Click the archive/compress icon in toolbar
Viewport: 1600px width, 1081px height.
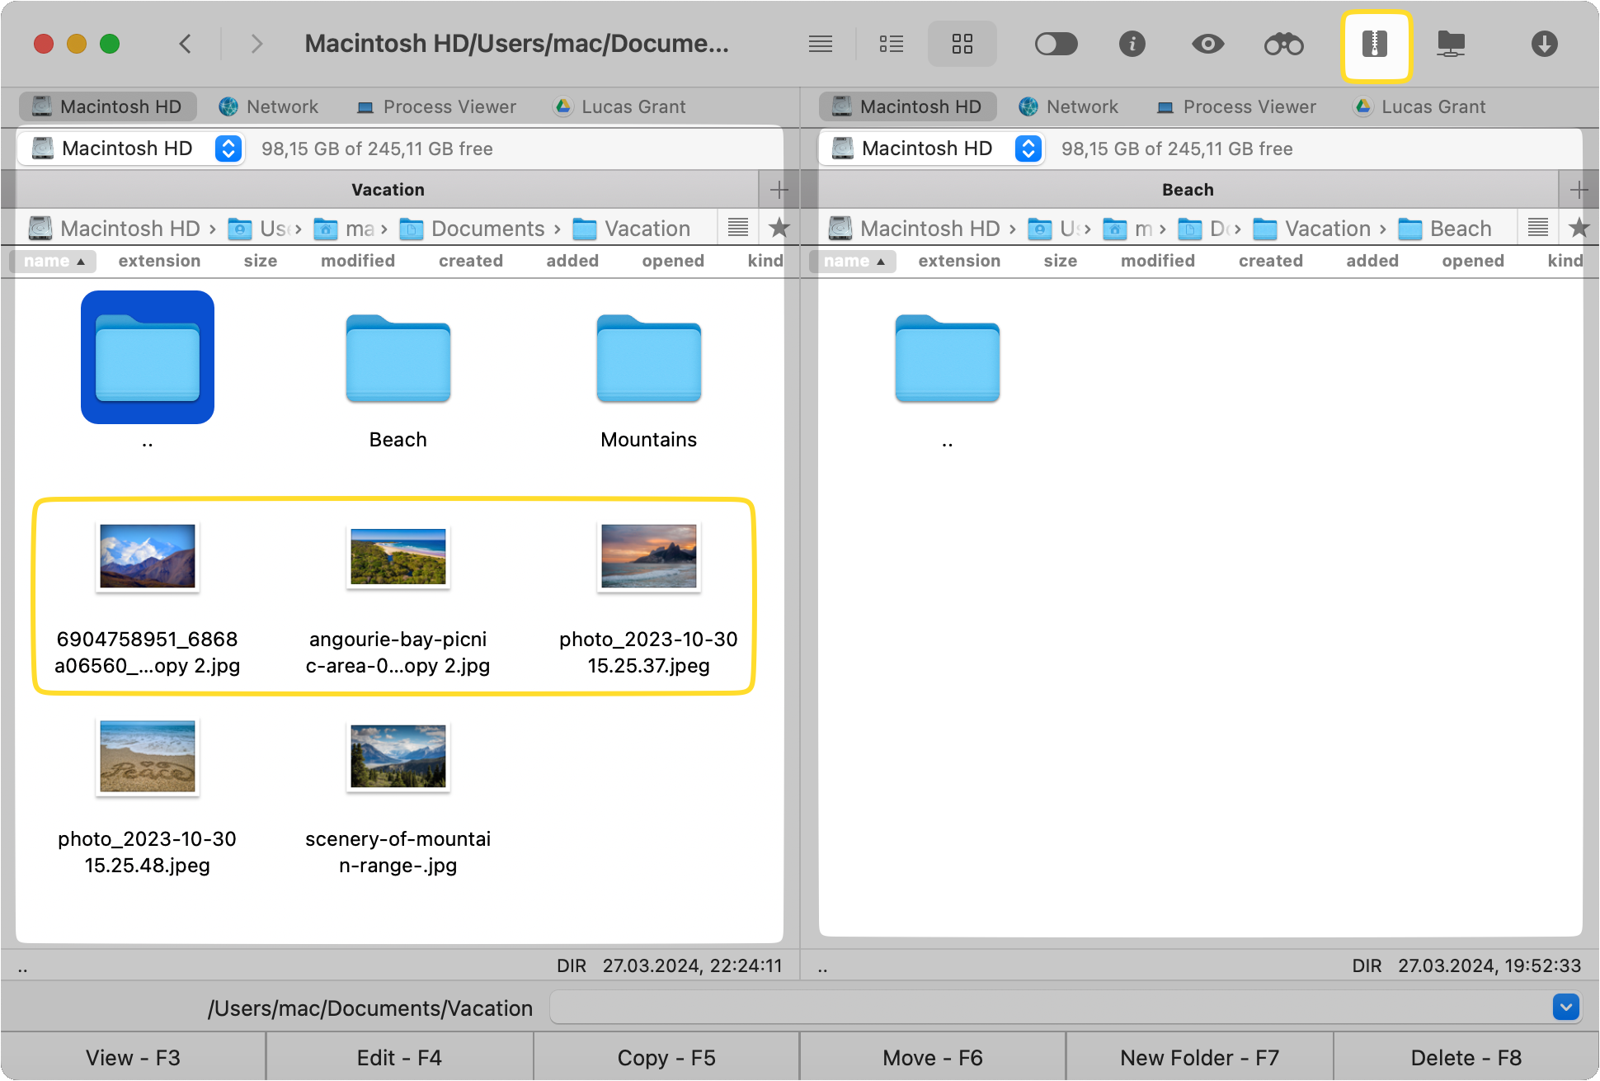pyautogui.click(x=1375, y=45)
